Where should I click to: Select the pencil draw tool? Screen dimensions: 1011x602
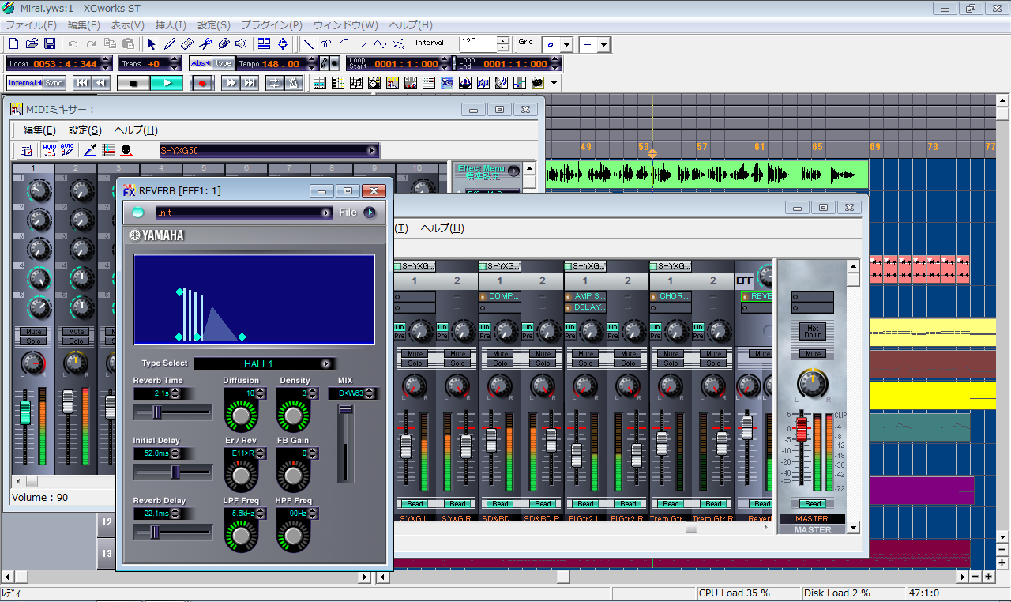[169, 44]
